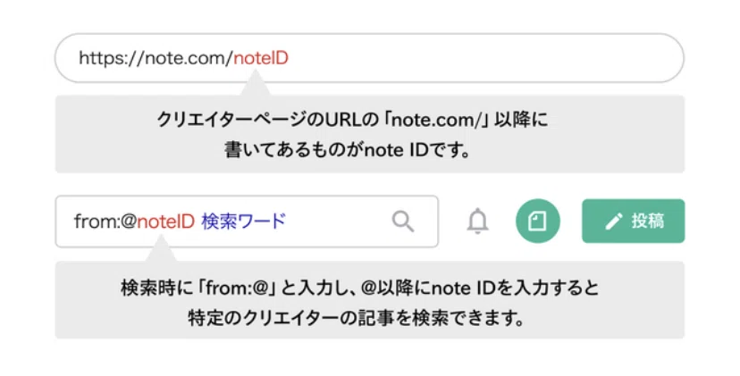
Task: Select the 投稿 button text label
Action: click(648, 221)
